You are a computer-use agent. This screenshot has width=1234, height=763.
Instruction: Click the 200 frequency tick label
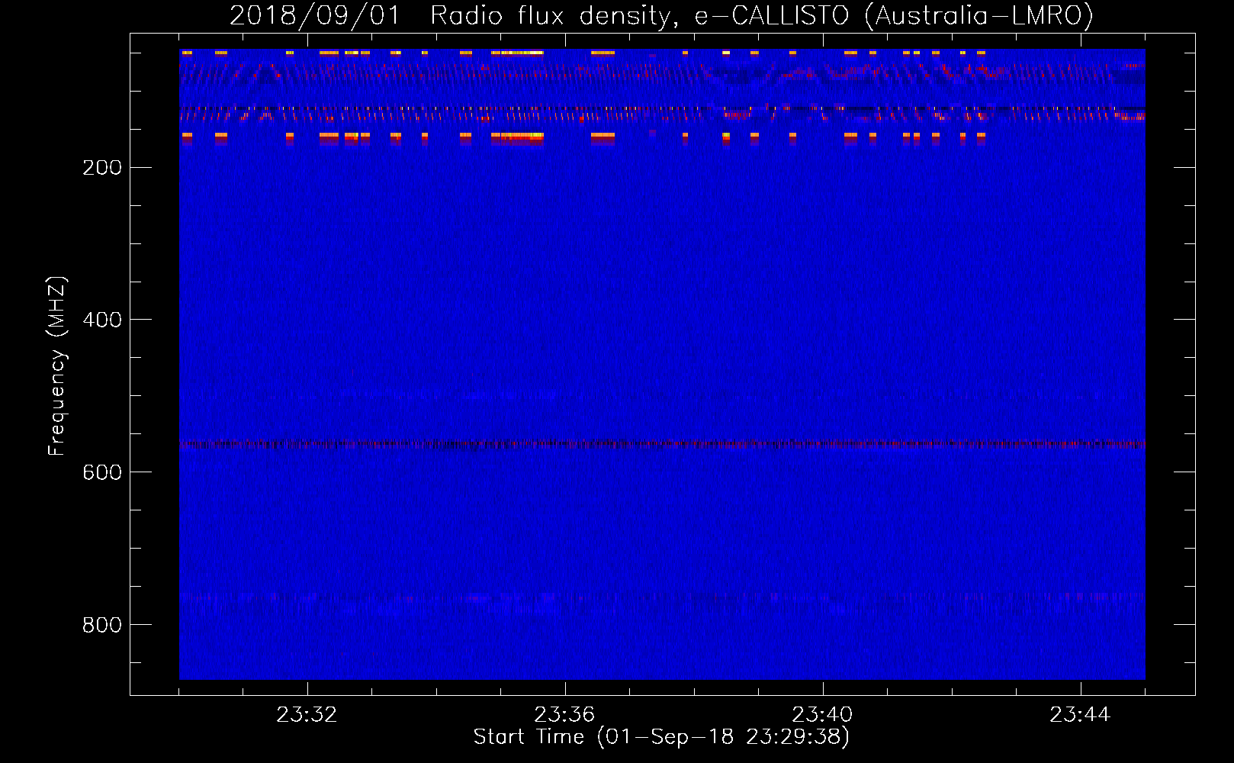[x=102, y=168]
